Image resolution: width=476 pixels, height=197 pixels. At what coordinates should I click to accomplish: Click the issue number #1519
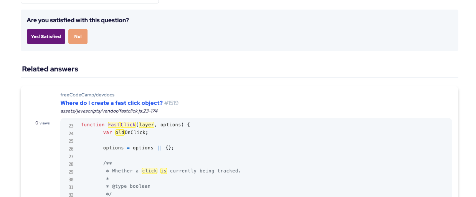(172, 103)
